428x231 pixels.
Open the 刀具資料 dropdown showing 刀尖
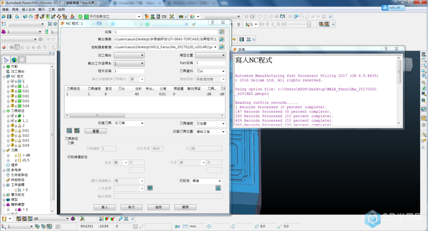pos(210,71)
